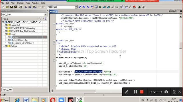Click the Copy toolbar icon
Image resolution: width=183 pixels, height=102 pixels.
30,7
